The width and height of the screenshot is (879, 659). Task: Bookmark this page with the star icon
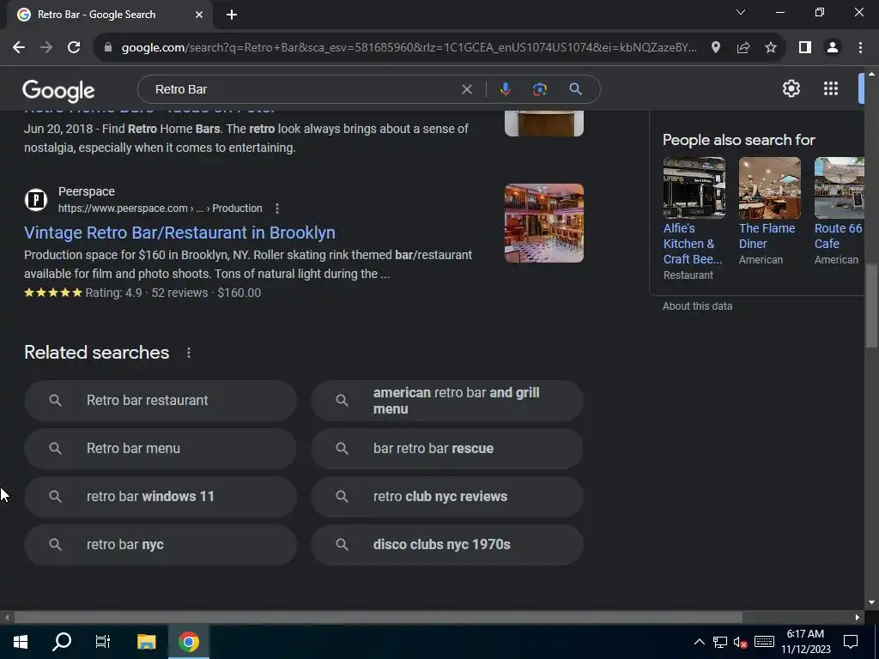pos(771,48)
